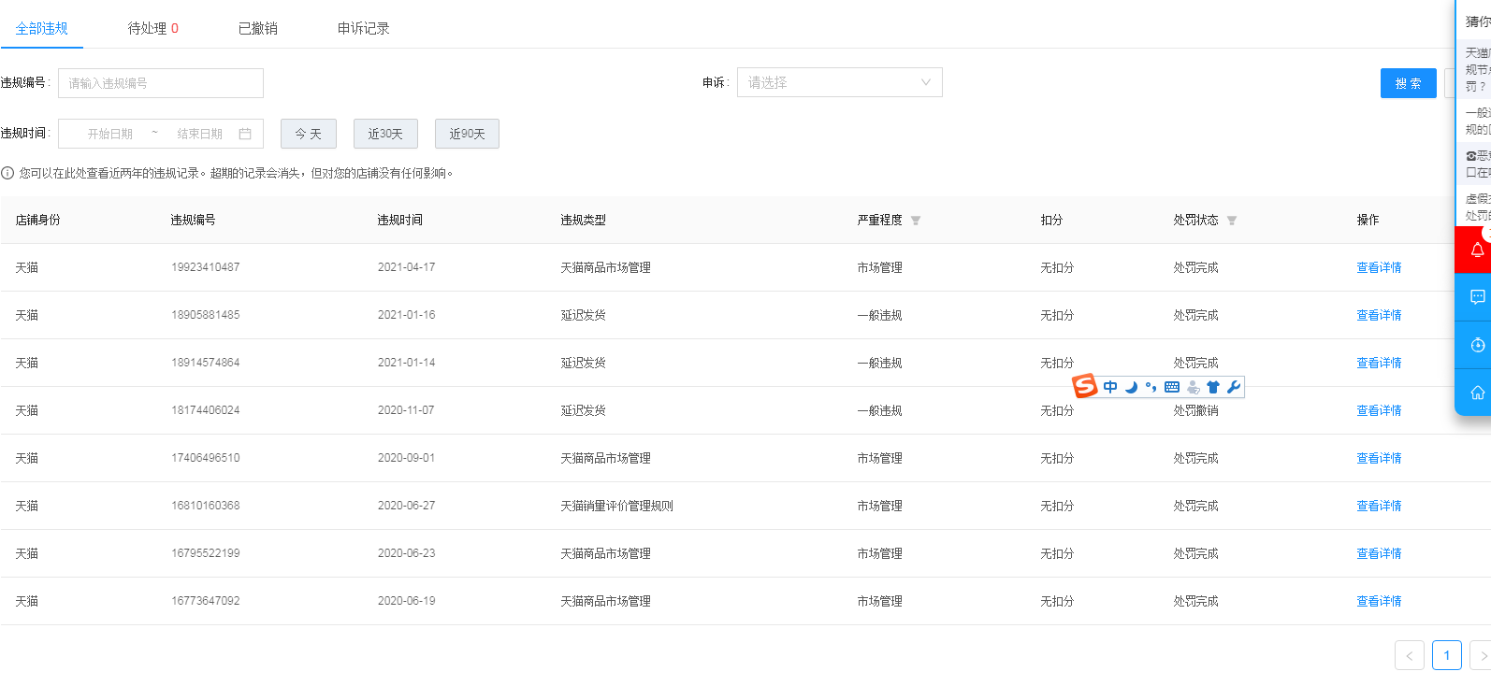Click the 违规类型 column header

(x=583, y=220)
